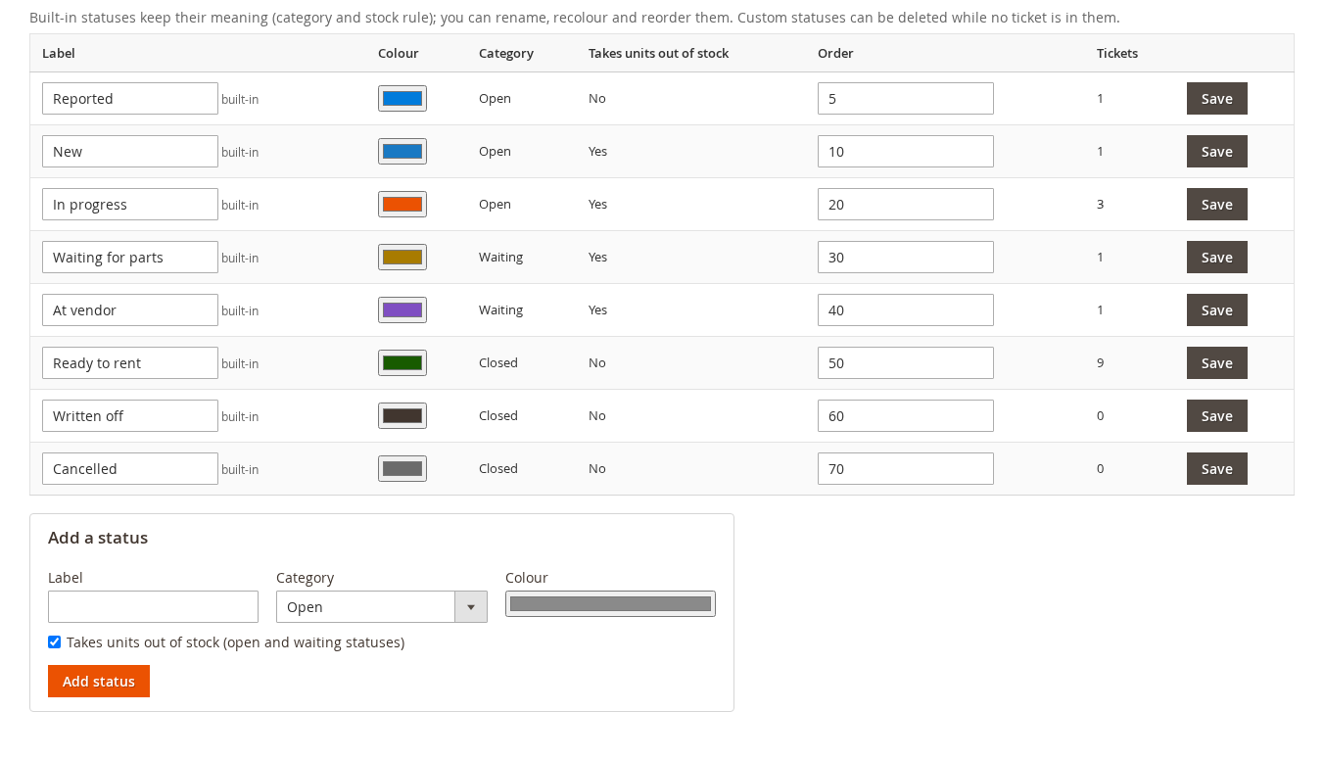Click the Add a status heading

coord(98,538)
